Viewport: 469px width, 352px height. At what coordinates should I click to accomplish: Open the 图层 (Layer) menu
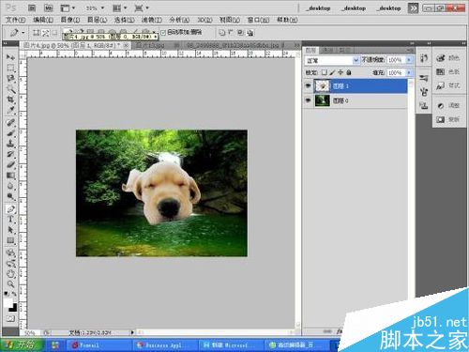pos(98,20)
